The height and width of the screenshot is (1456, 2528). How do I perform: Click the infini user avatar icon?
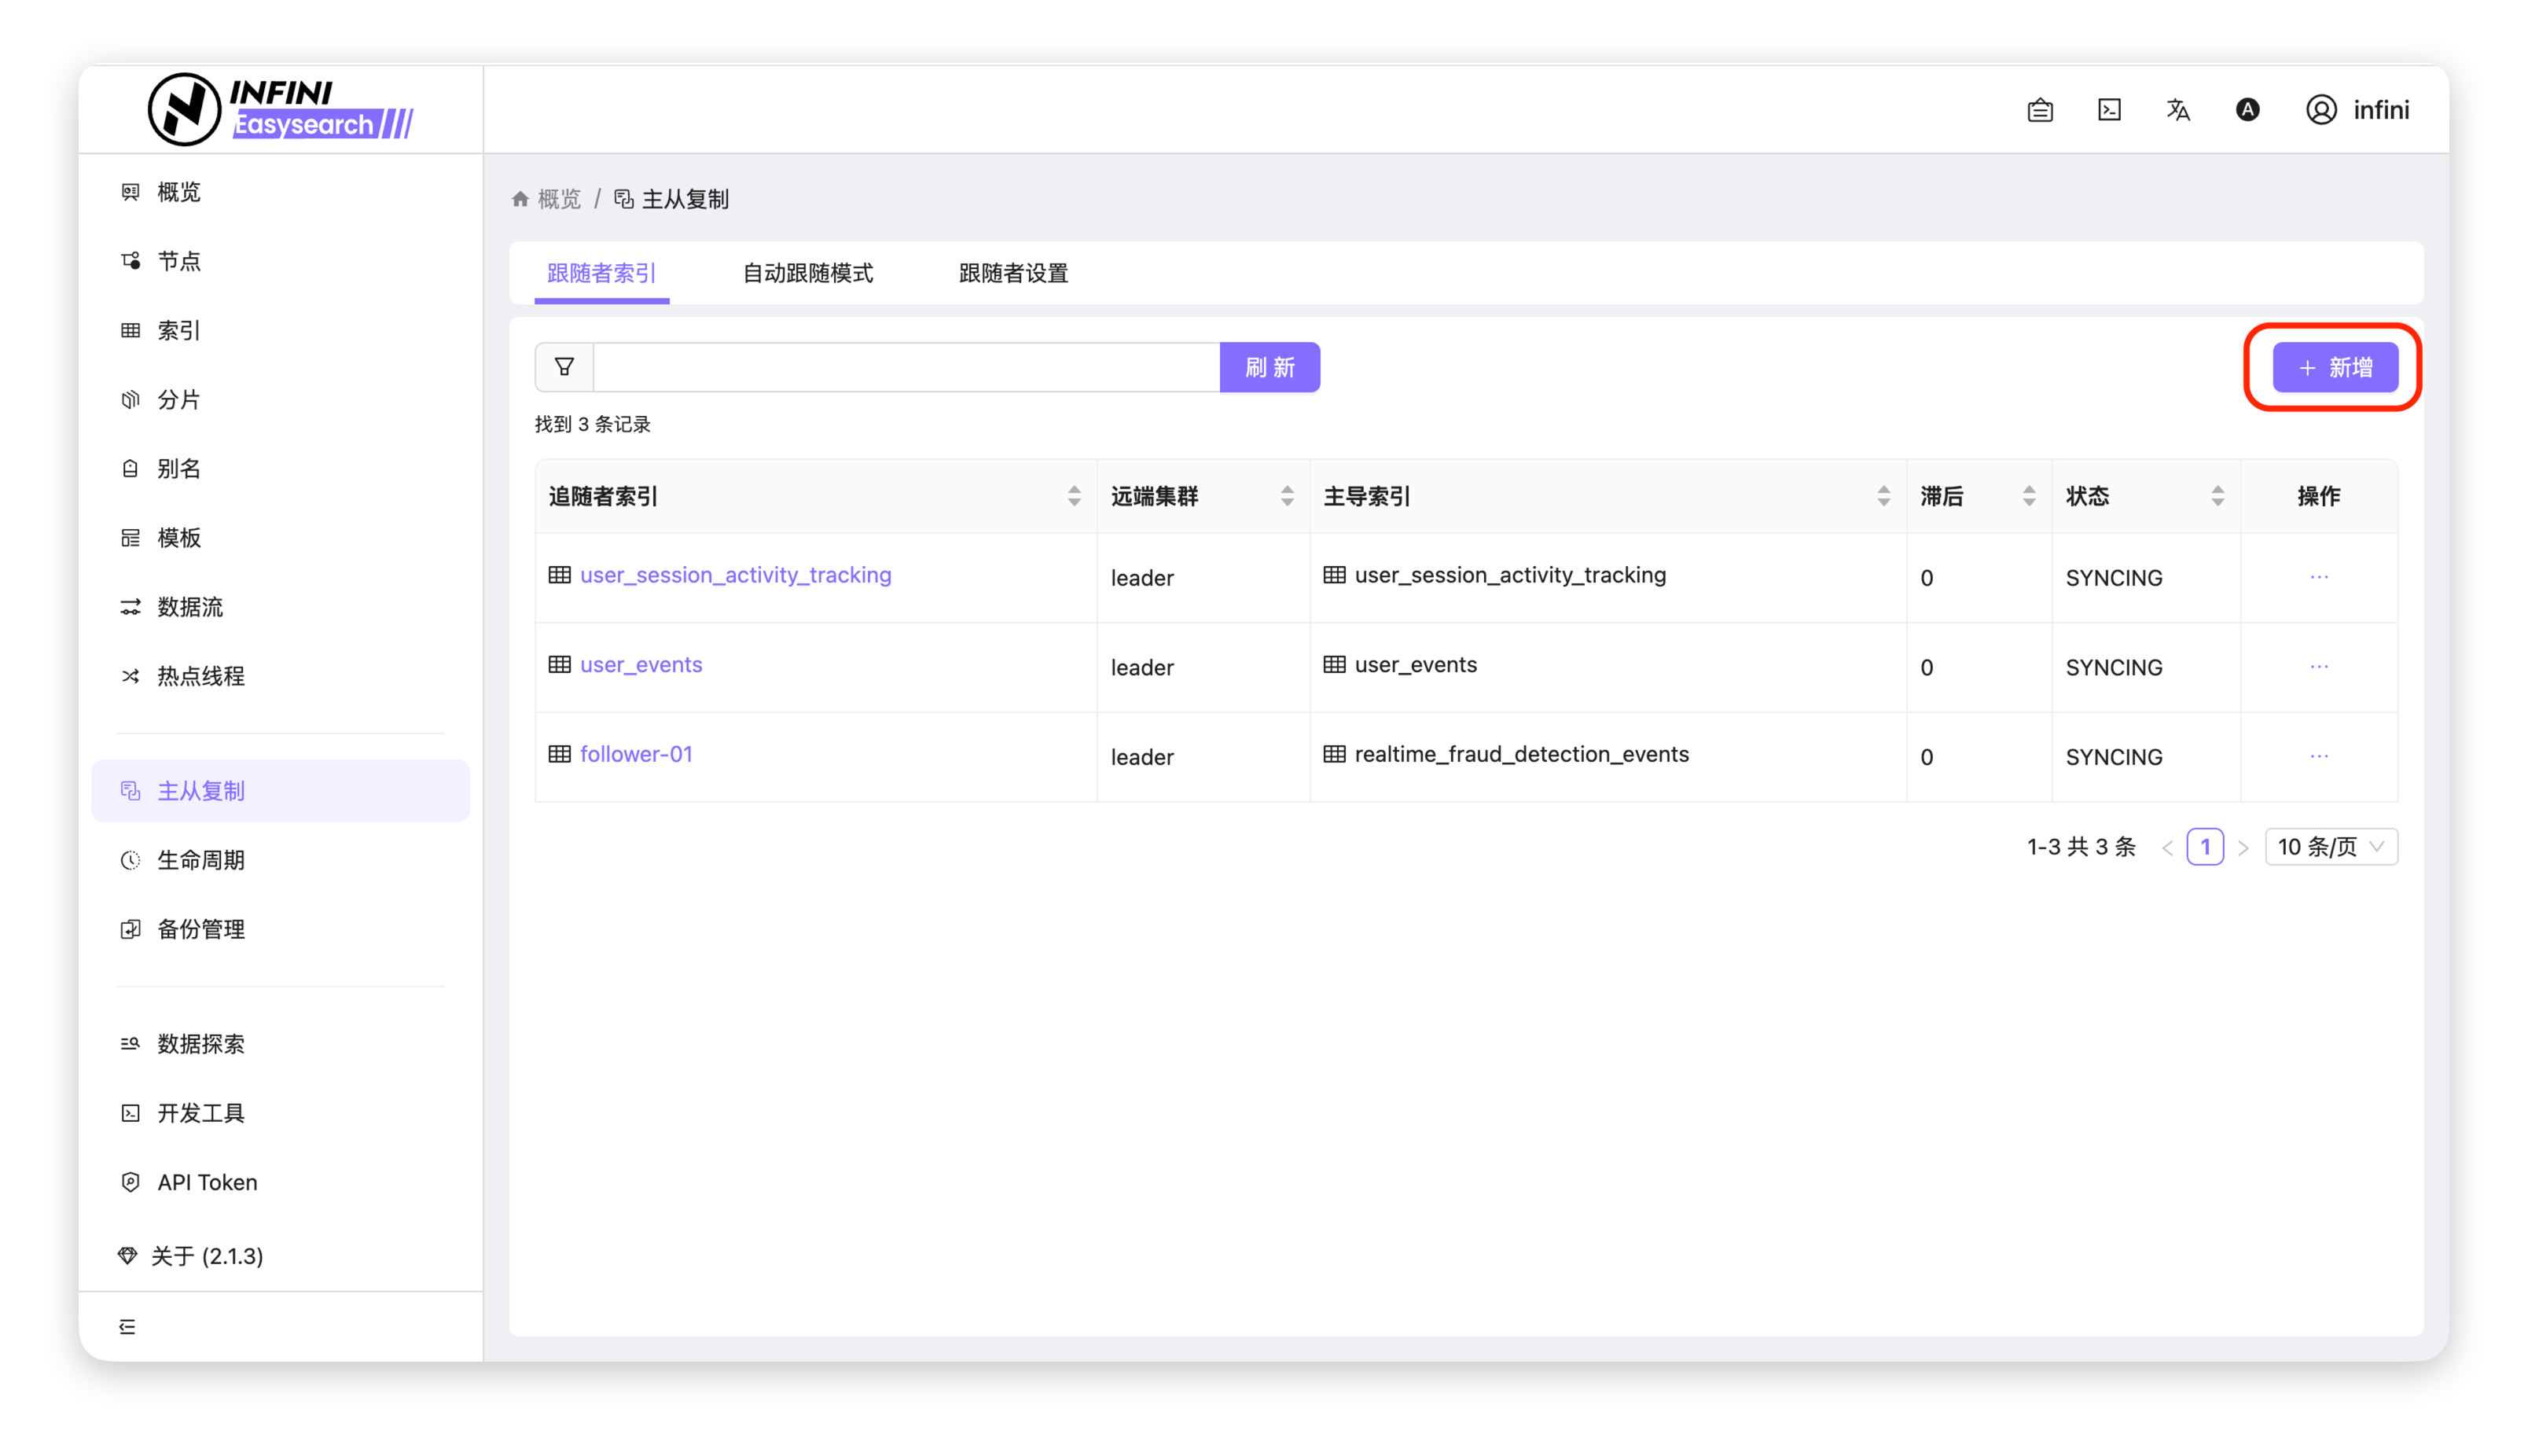pos(2321,110)
